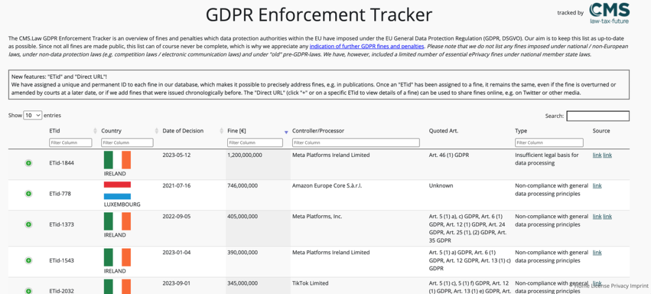
Task: Select the ETid-2032 identifier
Action: click(61, 290)
